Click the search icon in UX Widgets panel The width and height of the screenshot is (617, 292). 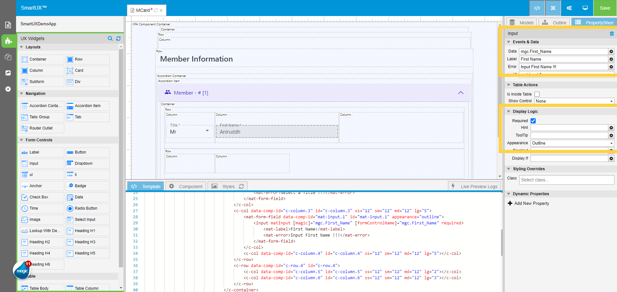[110, 38]
